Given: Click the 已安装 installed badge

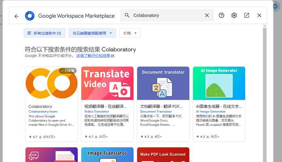Looking at the screenshot, I should coord(68,71).
